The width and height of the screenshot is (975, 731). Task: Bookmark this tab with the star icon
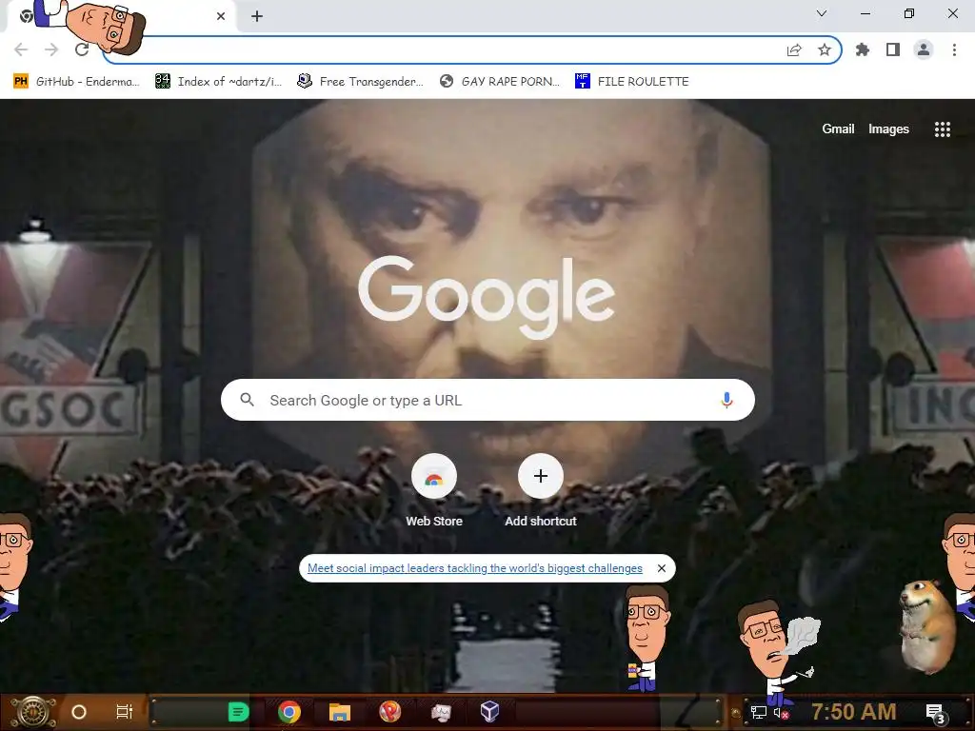[x=825, y=49]
